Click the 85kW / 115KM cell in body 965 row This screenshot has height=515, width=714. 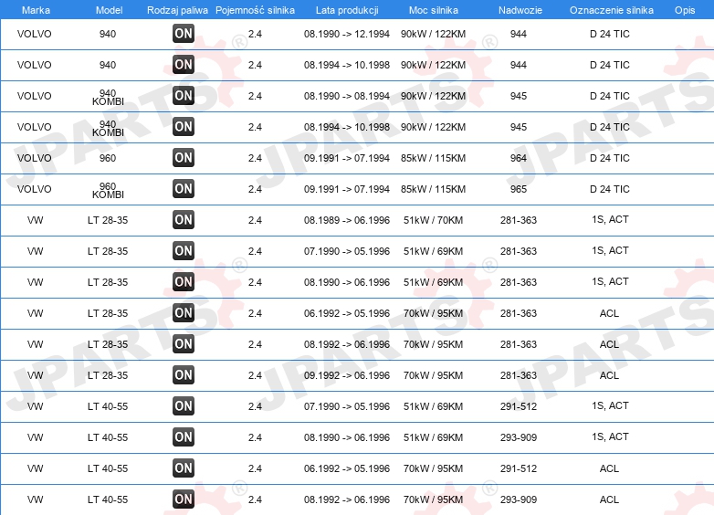433,189
